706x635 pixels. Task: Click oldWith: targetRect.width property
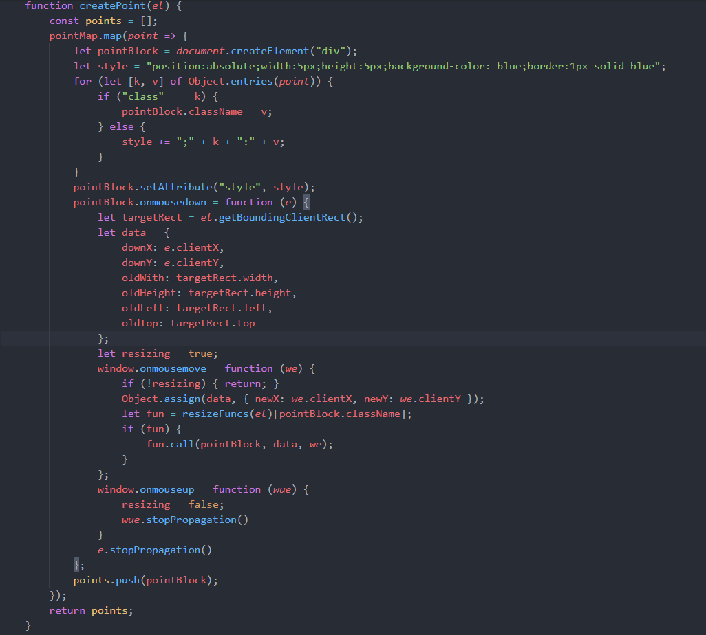pos(200,278)
